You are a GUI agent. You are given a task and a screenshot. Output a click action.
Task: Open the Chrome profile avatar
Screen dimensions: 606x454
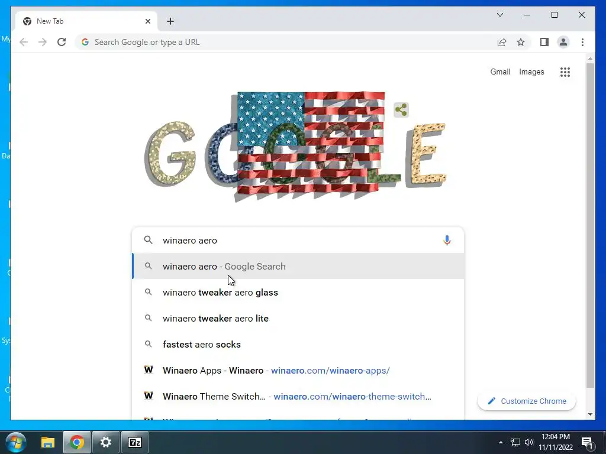(x=563, y=42)
